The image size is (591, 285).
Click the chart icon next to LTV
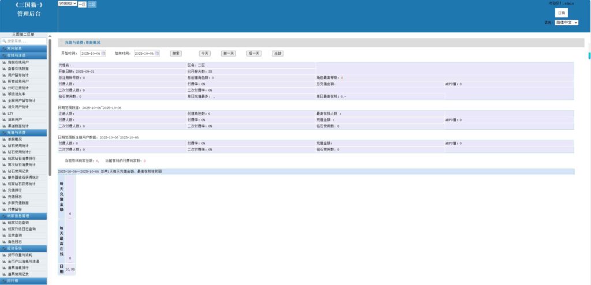click(4, 113)
